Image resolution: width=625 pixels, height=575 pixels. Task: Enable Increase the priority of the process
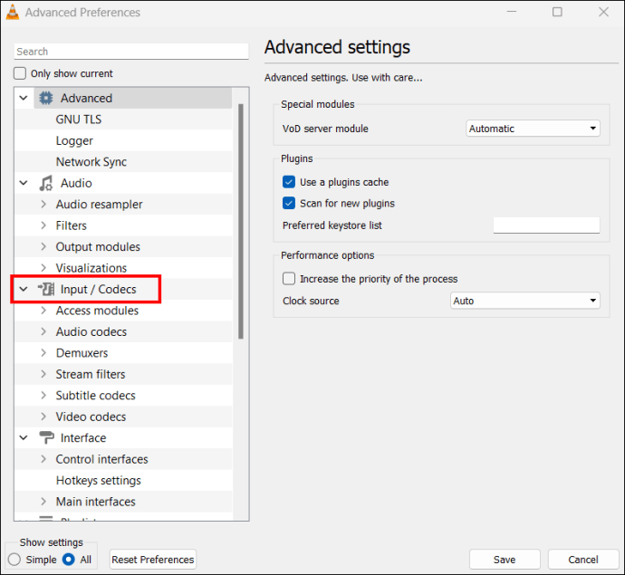click(289, 279)
